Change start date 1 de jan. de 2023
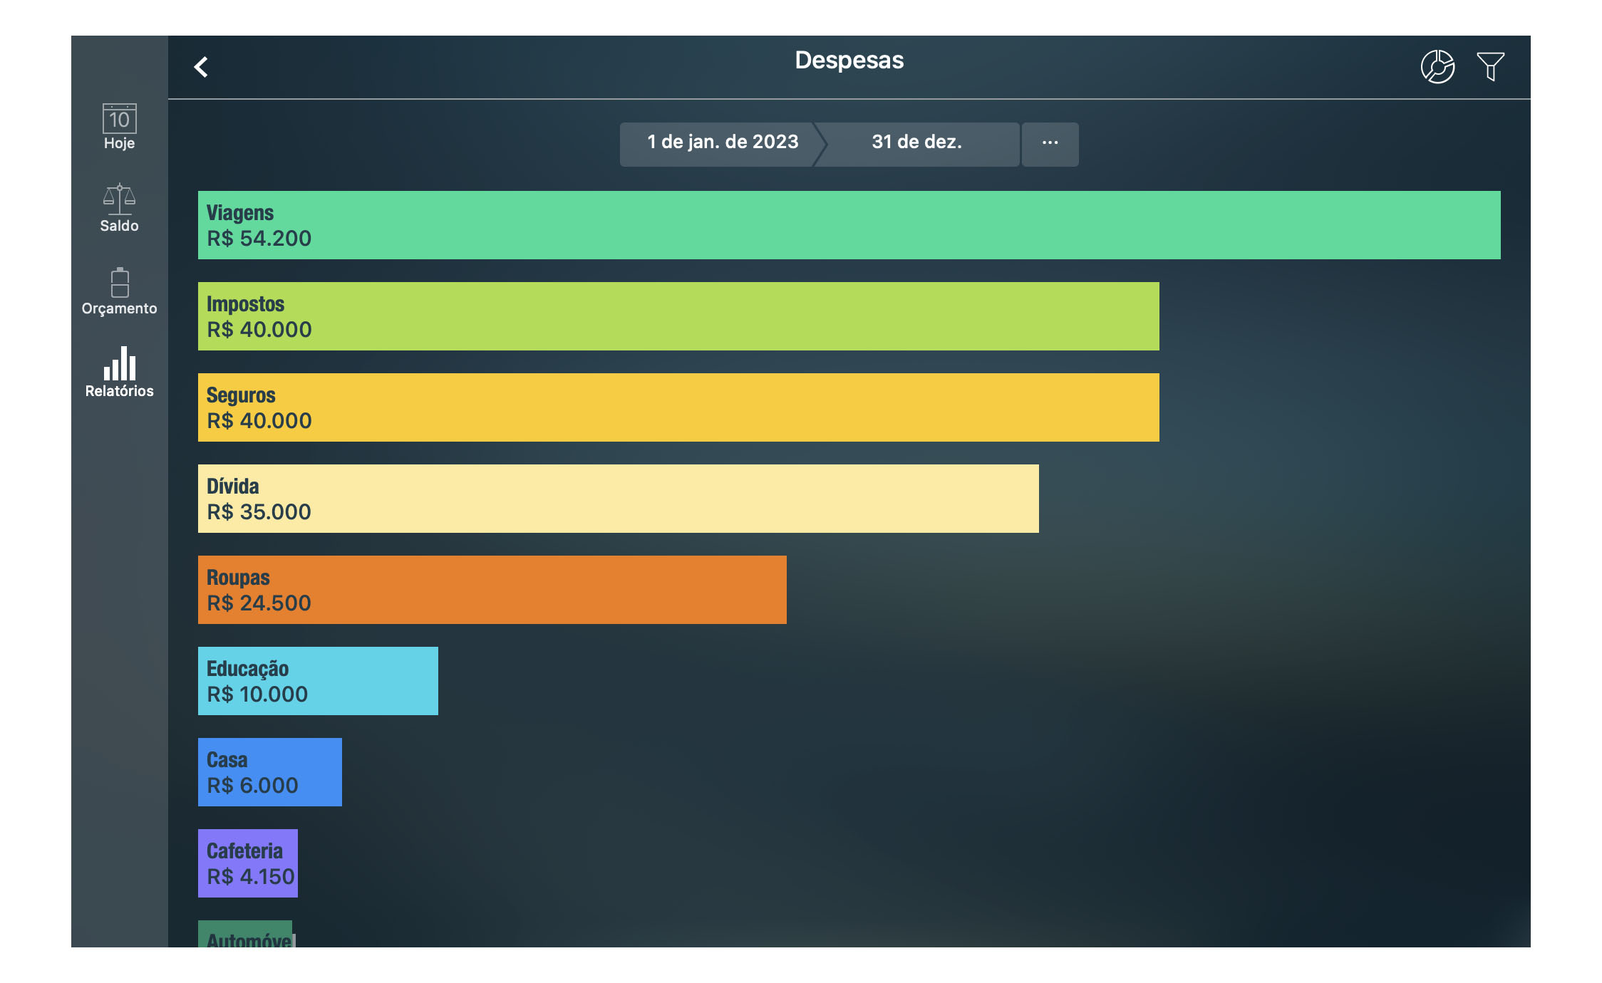The image size is (1602, 983). pos(719,144)
